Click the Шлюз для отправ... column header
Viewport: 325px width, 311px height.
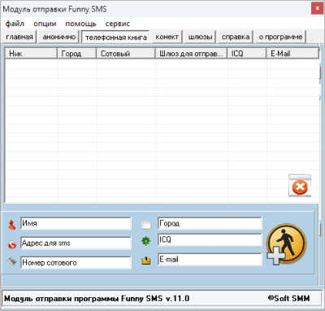[x=192, y=54]
